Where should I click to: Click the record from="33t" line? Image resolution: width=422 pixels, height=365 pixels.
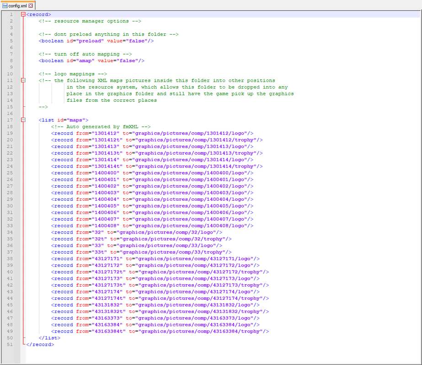pos(141,252)
